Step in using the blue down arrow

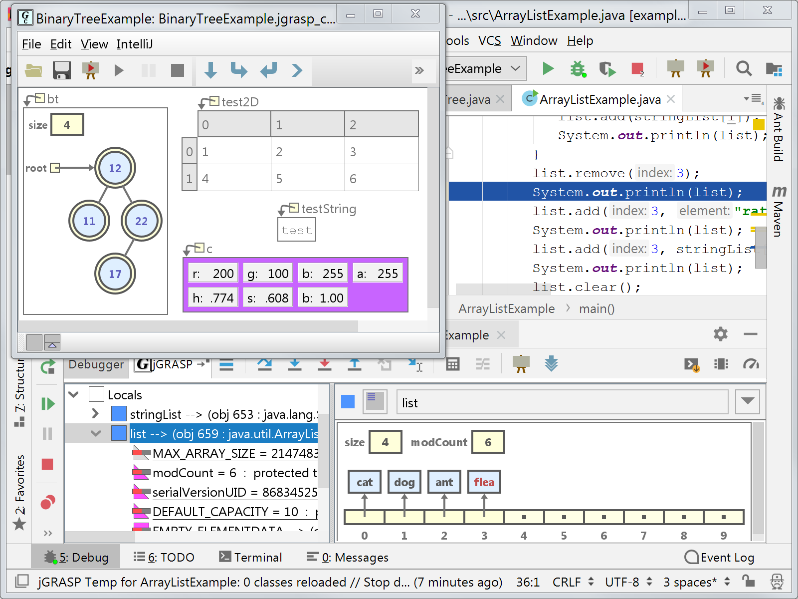pos(210,70)
